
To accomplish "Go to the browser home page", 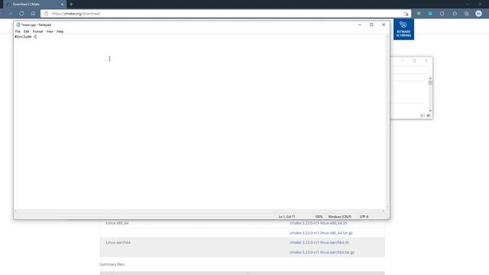I will (x=33, y=14).
